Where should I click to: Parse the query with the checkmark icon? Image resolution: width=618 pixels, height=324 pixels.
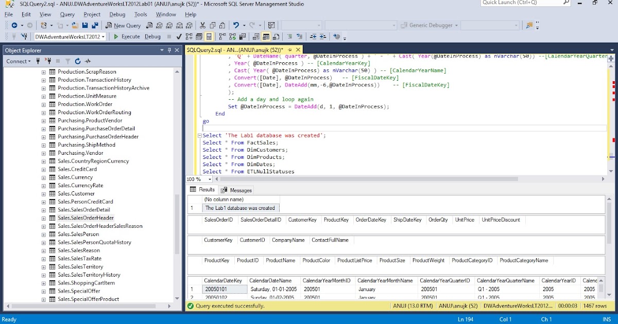pyautogui.click(x=179, y=36)
